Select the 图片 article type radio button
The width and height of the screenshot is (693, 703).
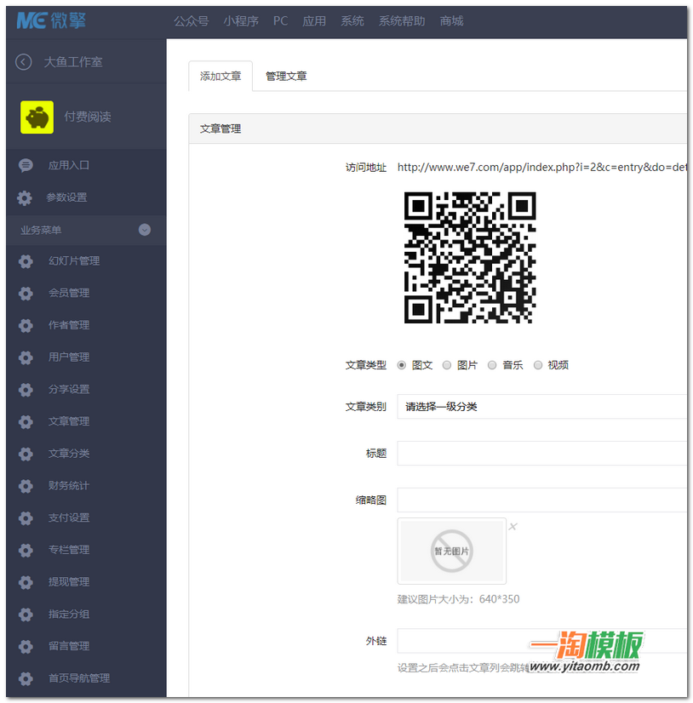point(447,365)
